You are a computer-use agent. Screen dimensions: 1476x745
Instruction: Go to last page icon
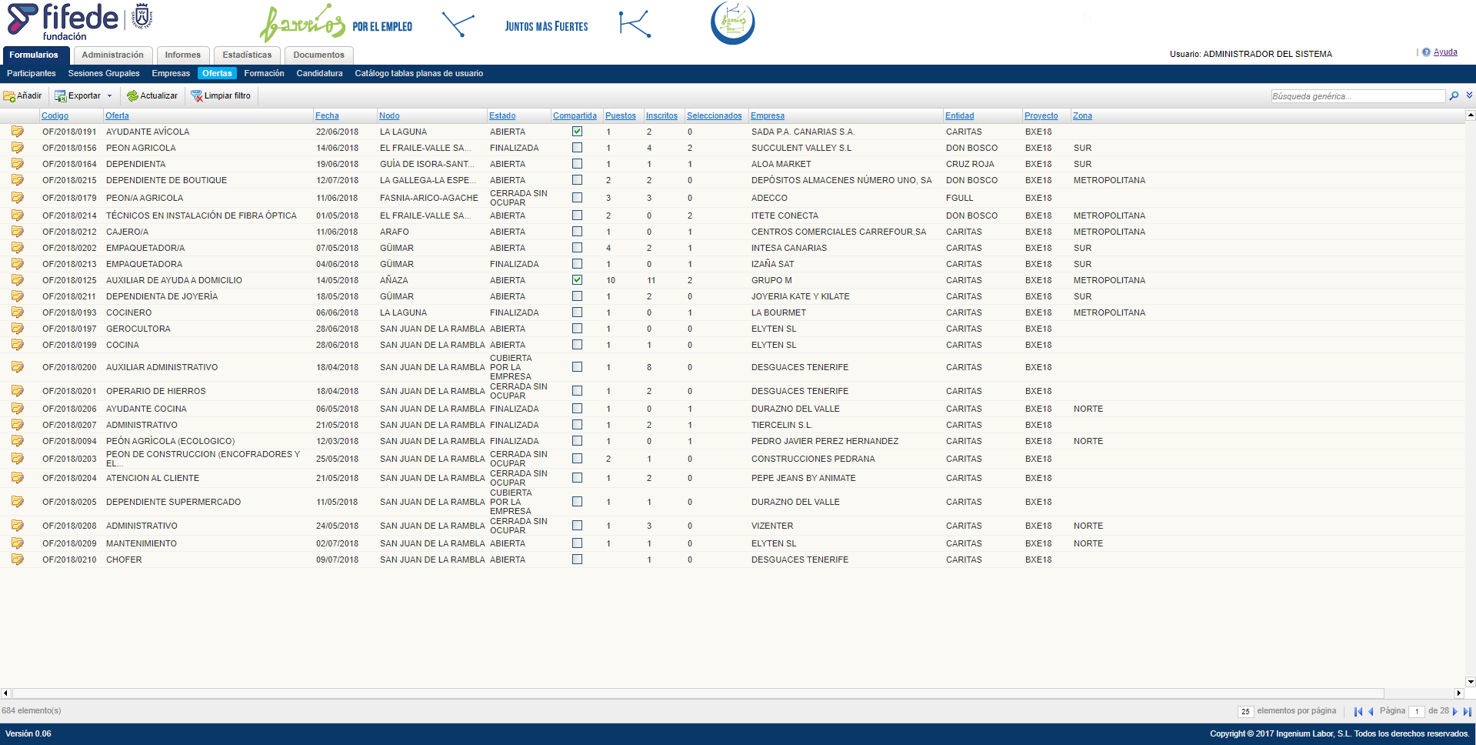pos(1467,711)
